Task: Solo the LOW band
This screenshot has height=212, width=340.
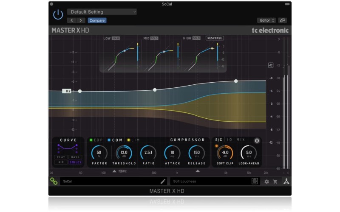Action: [116, 38]
